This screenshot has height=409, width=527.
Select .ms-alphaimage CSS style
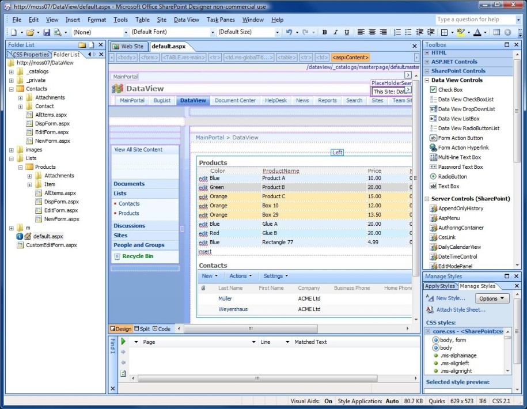pyautogui.click(x=458, y=355)
